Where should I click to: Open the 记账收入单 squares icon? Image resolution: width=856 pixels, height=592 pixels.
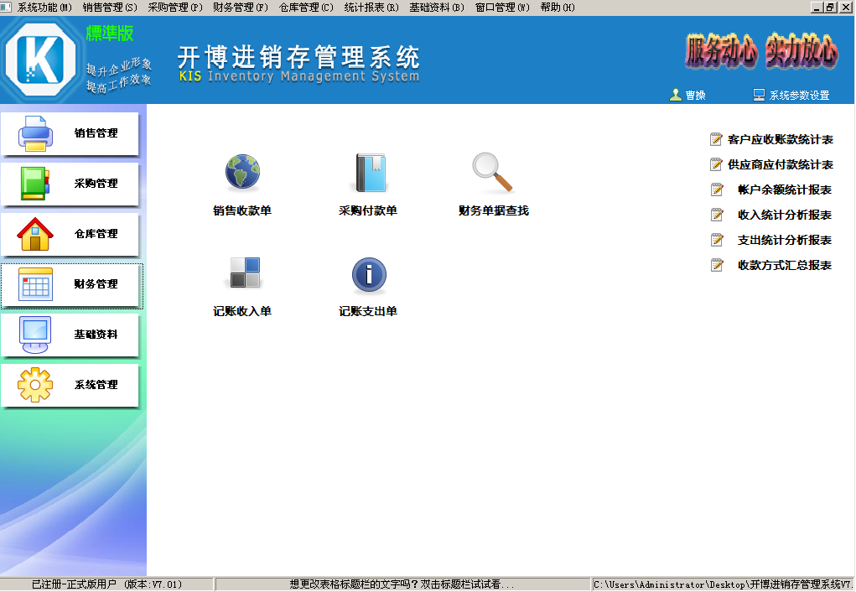point(245,273)
